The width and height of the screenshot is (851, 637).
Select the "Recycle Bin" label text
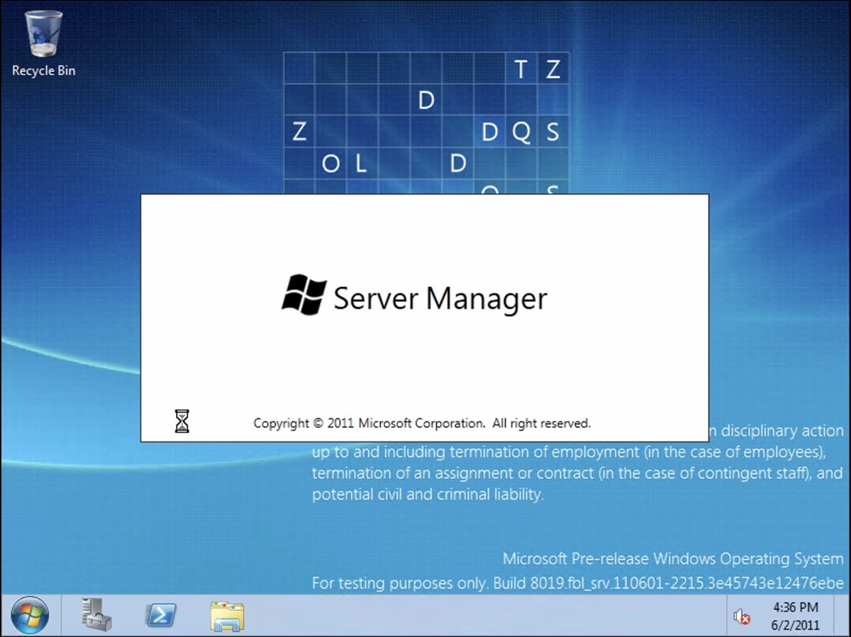pyautogui.click(x=43, y=71)
